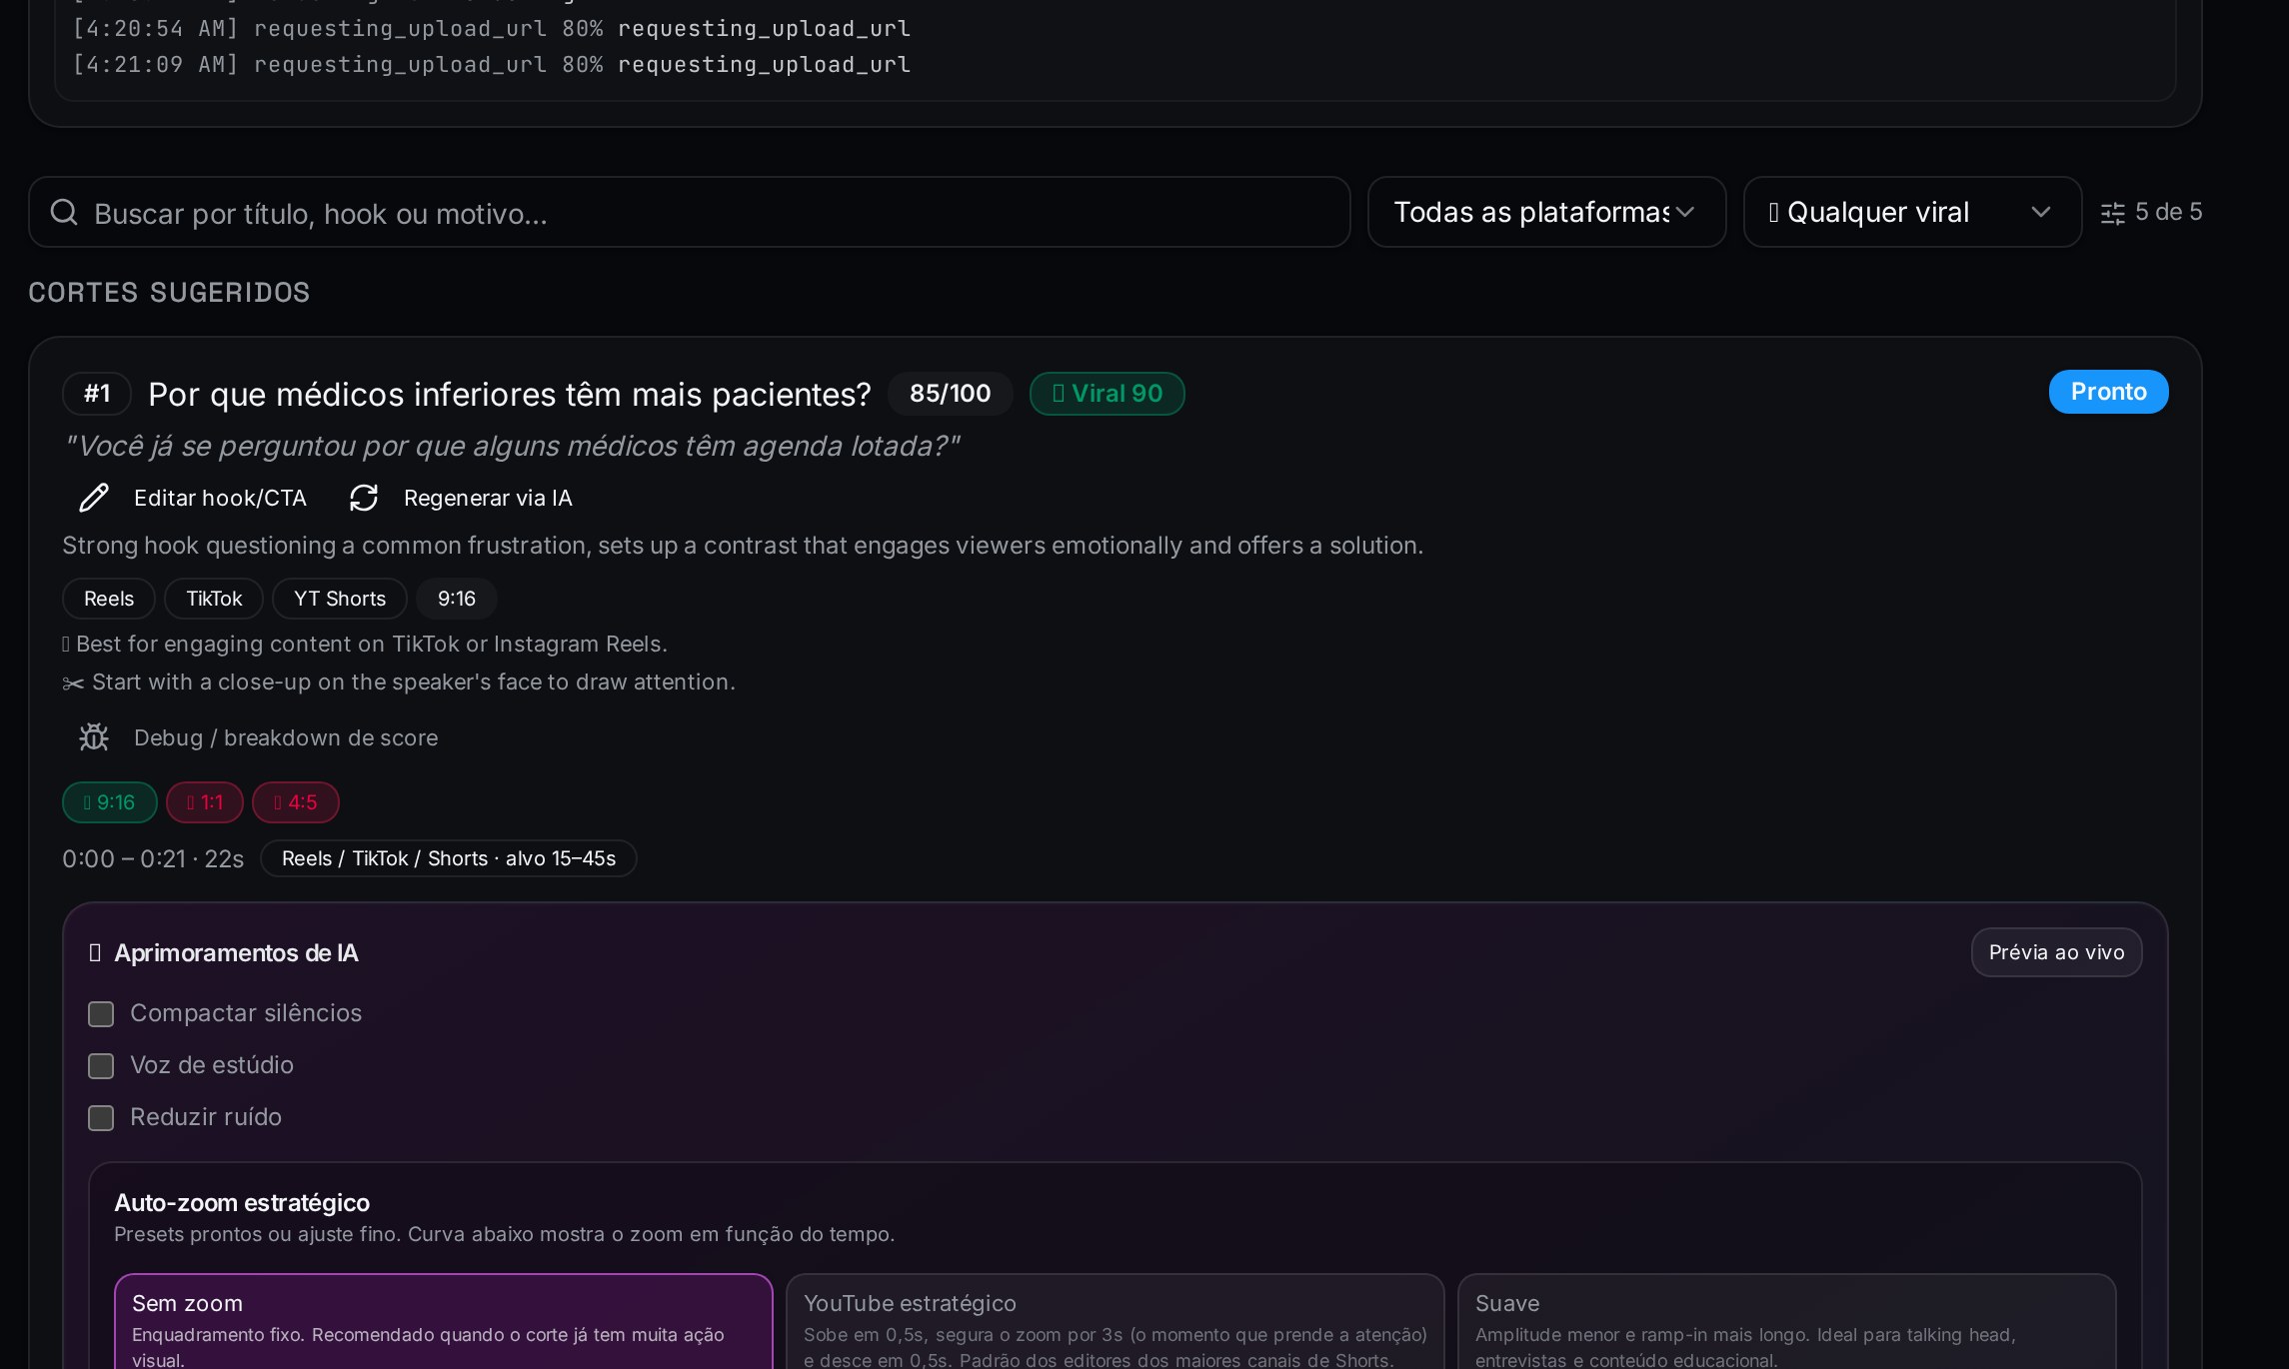This screenshot has height=1369, width=2289.
Task: Click the TikTok platform tag
Action: point(214,599)
